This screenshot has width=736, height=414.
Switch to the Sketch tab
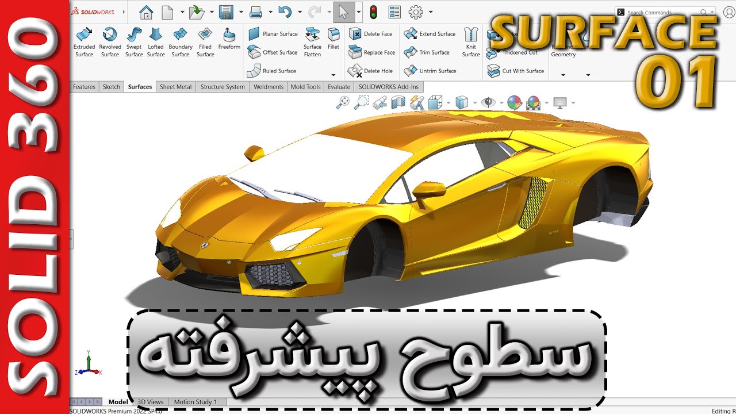coord(111,87)
